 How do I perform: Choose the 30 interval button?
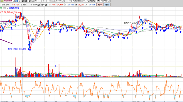(x=56, y=1)
